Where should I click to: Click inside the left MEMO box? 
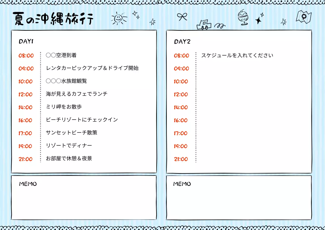point(84,201)
